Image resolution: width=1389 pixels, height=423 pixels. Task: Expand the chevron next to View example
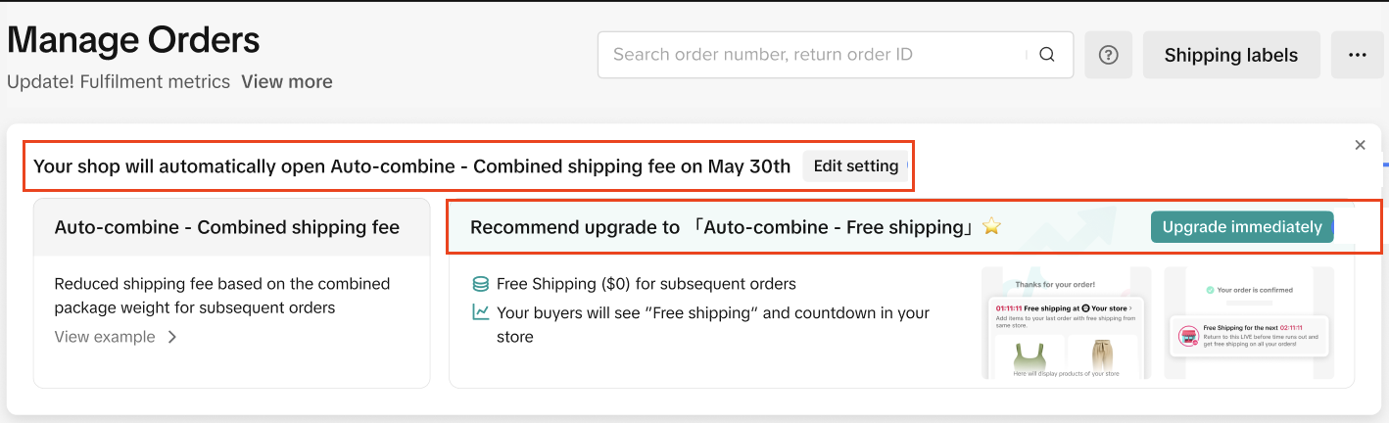[x=172, y=337]
